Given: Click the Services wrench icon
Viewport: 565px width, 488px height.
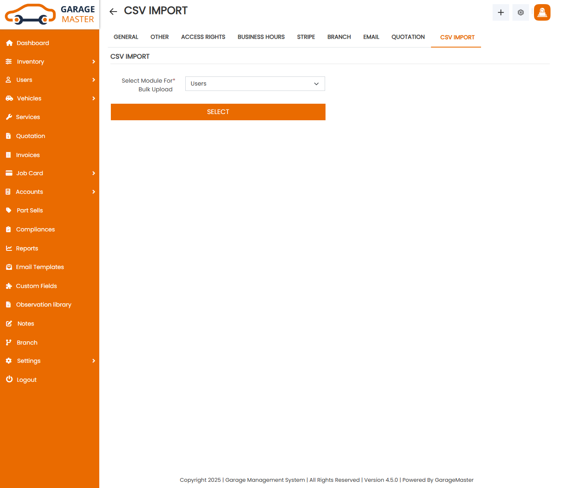Looking at the screenshot, I should pyautogui.click(x=9, y=117).
